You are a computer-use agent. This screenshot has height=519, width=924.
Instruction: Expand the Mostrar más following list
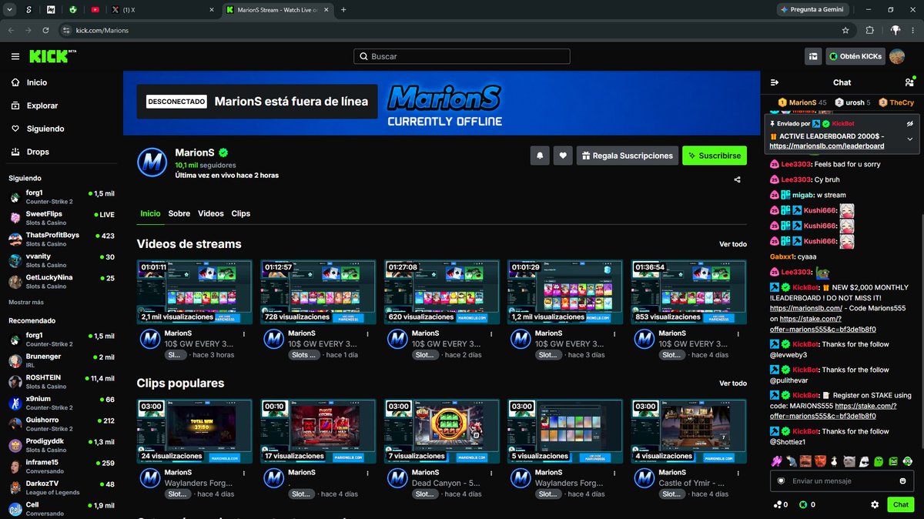[x=26, y=303]
